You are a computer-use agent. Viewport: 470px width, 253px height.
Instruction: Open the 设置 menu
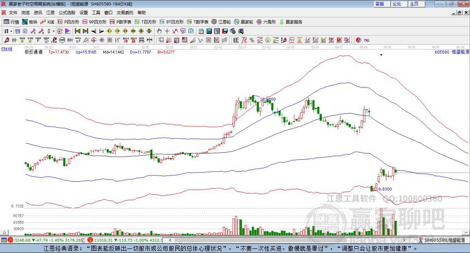click(84, 12)
